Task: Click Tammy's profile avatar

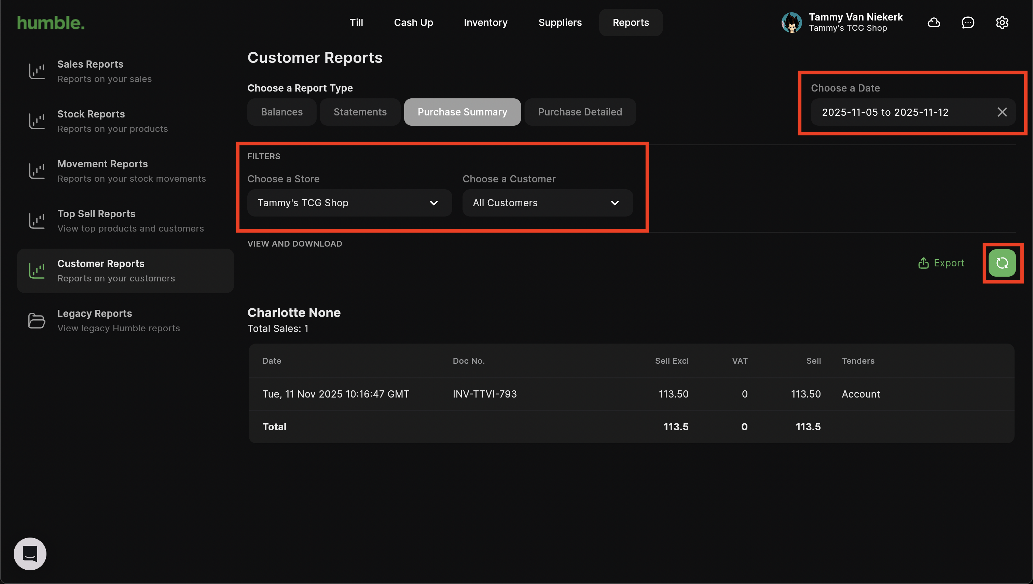Action: (x=791, y=23)
